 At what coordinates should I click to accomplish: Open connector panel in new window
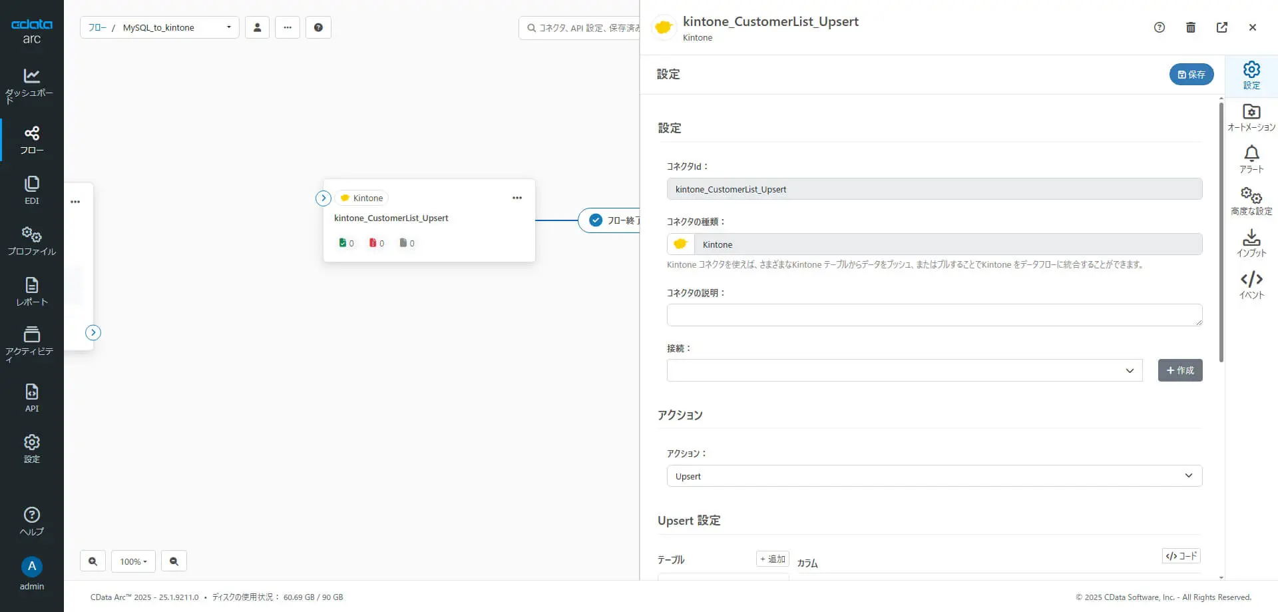1222,27
